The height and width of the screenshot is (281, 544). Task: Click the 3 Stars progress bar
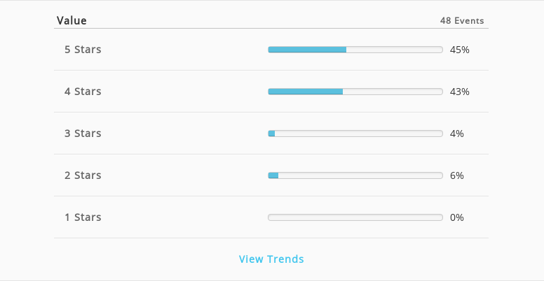click(355, 134)
